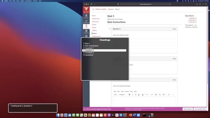Open the Tools menu in the editor

(x=131, y=91)
